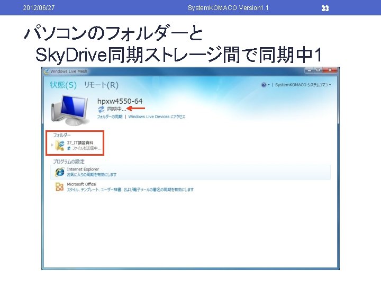Click the Windows Live Mesh title bar icon
Screen dimensions: 381x286
[47, 71]
